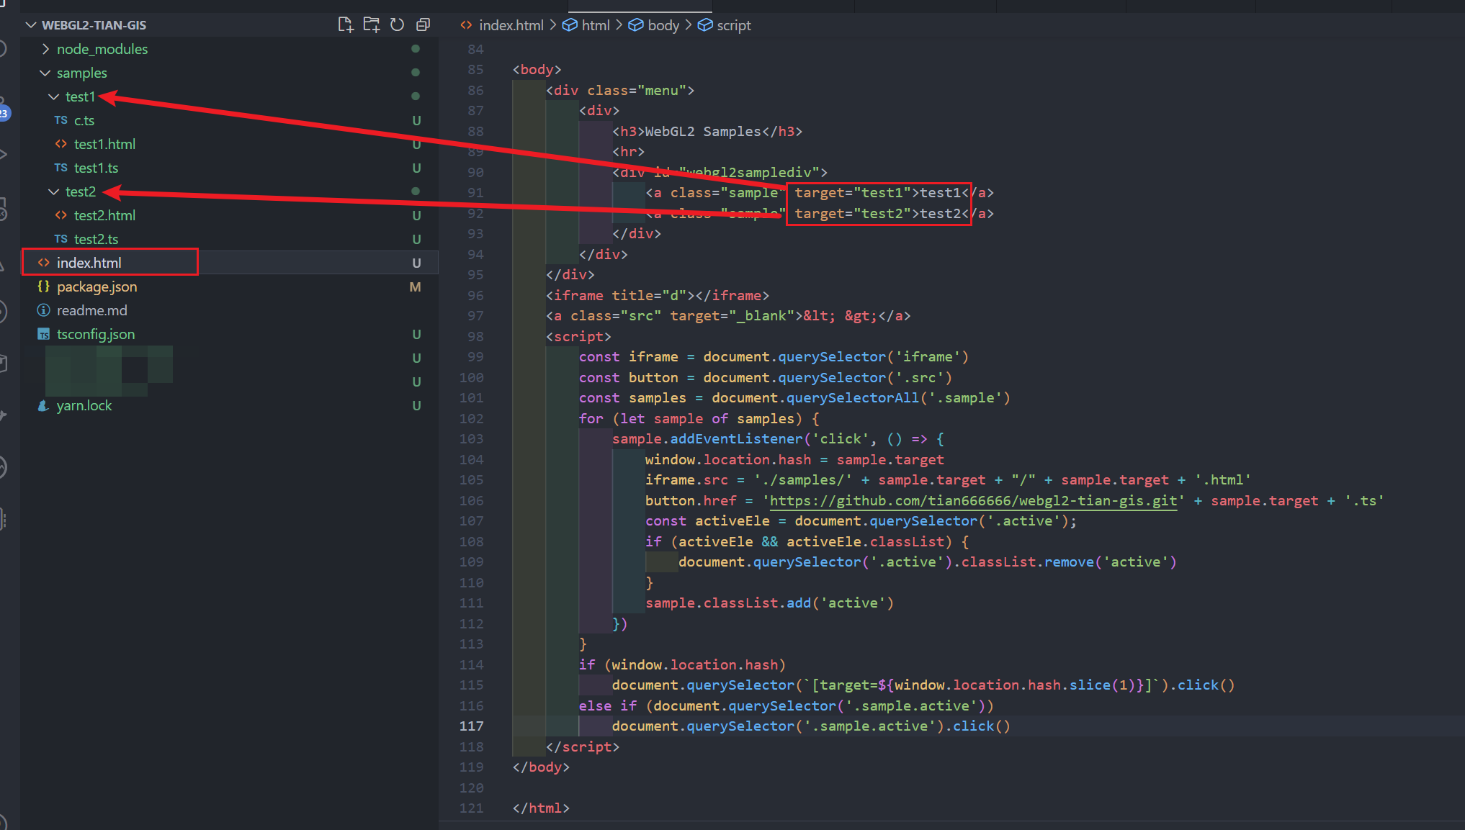Select the script breadcrumb item
1465x830 pixels.
733,25
